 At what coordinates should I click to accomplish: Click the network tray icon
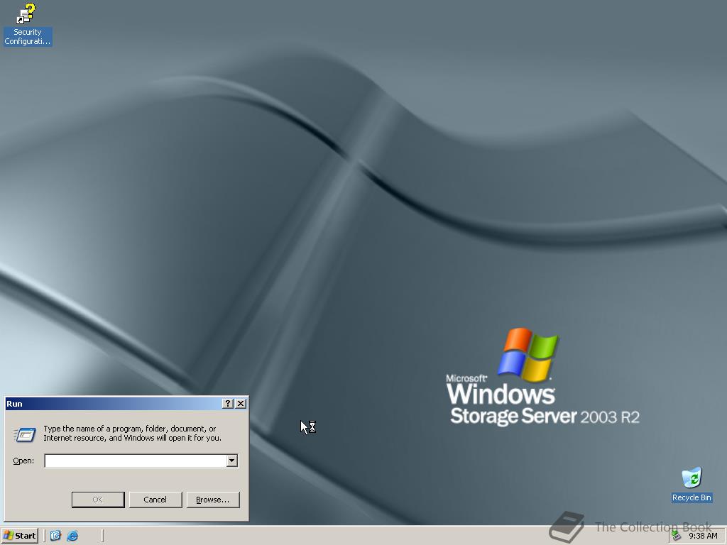677,536
